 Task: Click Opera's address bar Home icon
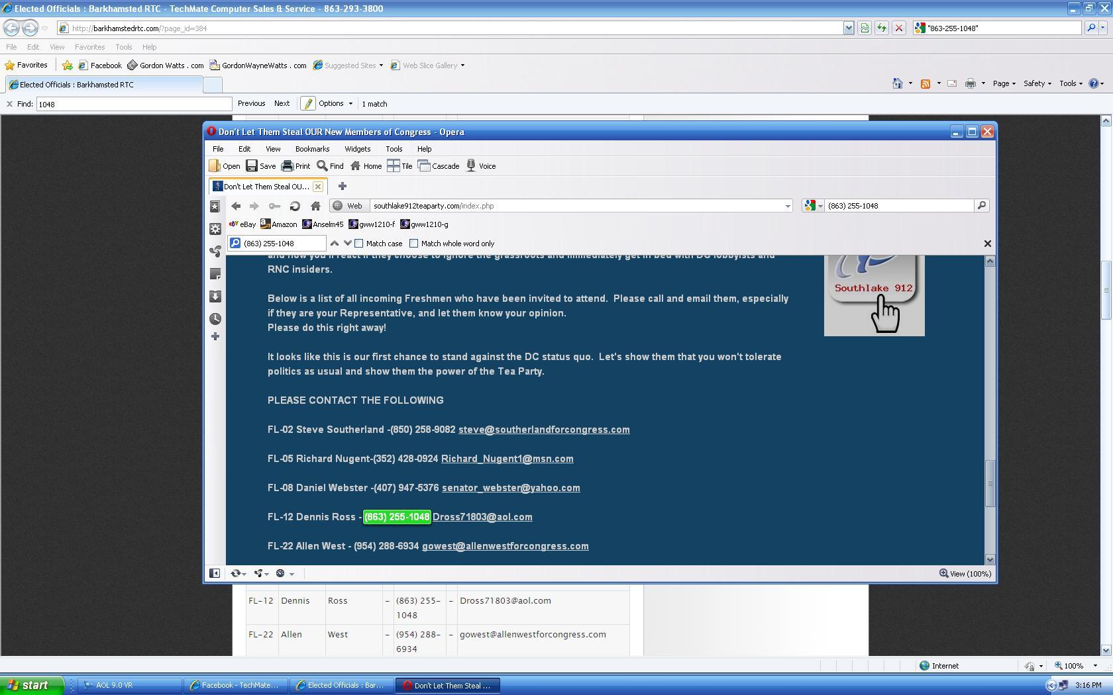[315, 206]
